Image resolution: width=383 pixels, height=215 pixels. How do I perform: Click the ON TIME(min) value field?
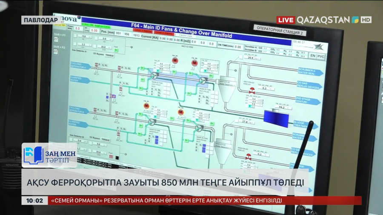click(x=238, y=47)
